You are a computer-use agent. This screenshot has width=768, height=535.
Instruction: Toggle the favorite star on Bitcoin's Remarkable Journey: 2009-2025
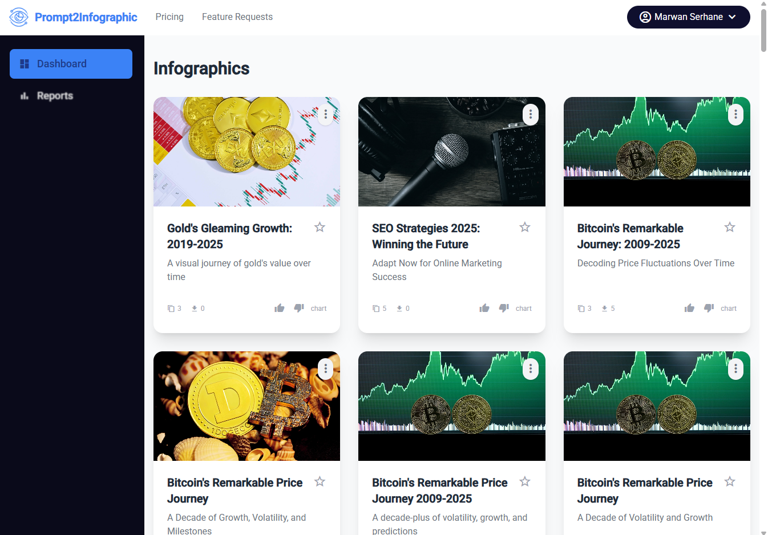(729, 227)
